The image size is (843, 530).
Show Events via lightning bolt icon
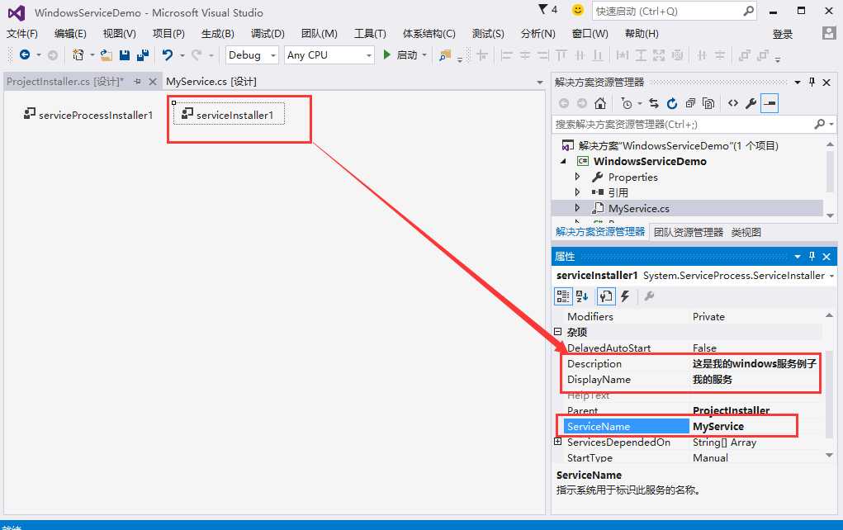coord(625,296)
